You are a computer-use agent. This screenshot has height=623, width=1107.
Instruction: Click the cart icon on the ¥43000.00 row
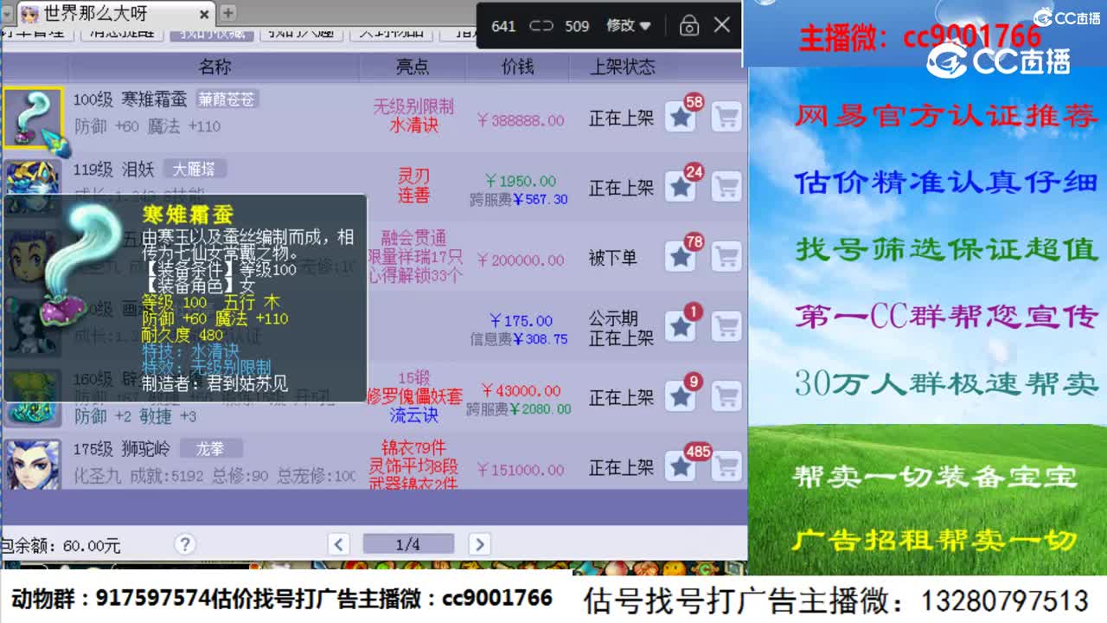click(727, 397)
